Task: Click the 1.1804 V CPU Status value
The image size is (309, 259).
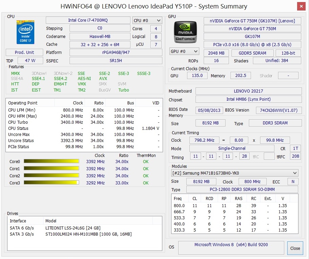Action: (150, 128)
